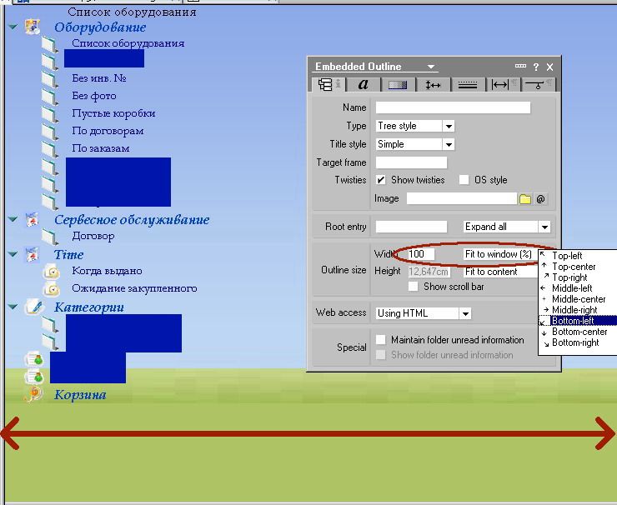Open the Пустые коробки outline entry
This screenshot has height=505, width=617.
[x=113, y=113]
